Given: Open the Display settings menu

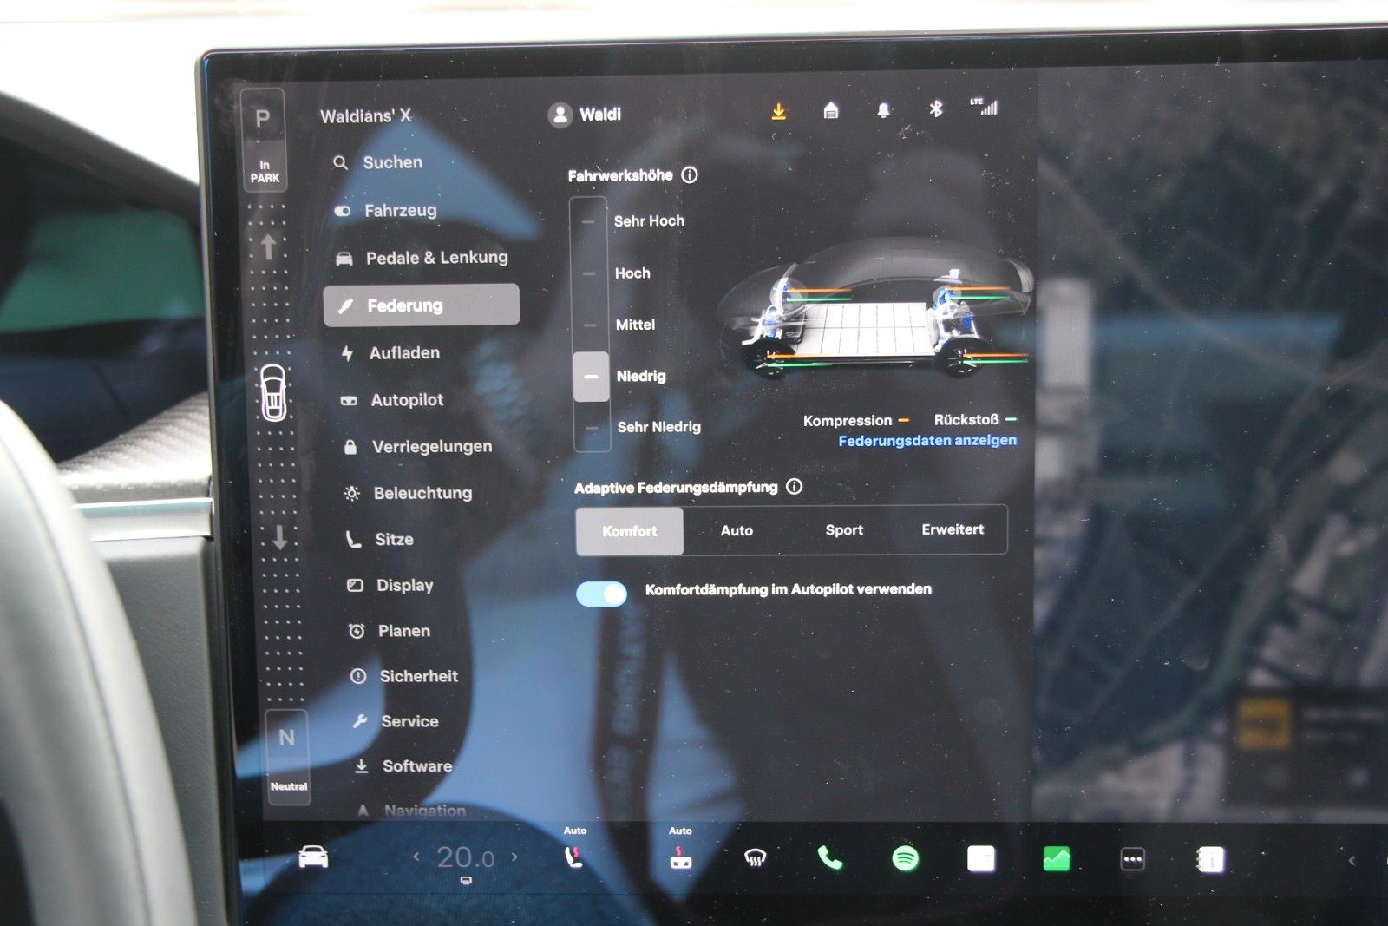Looking at the screenshot, I should coord(390,586).
